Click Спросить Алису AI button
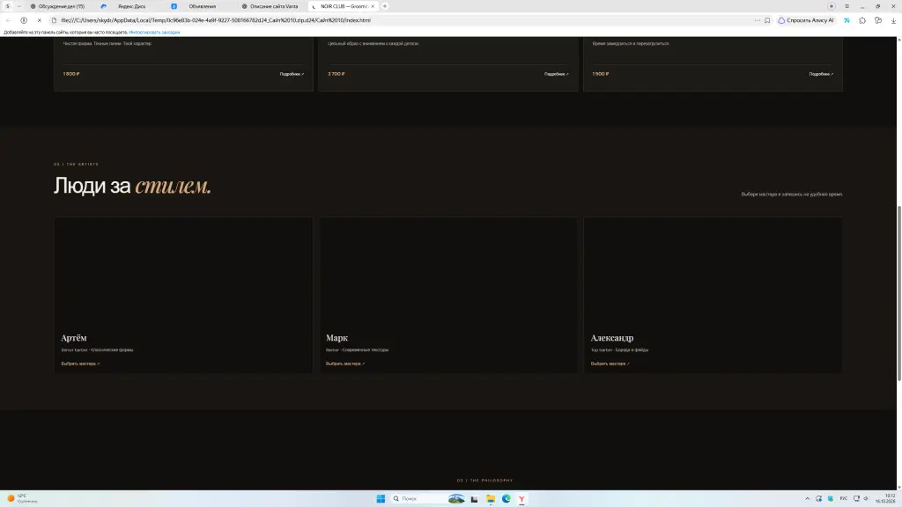 tap(806, 20)
